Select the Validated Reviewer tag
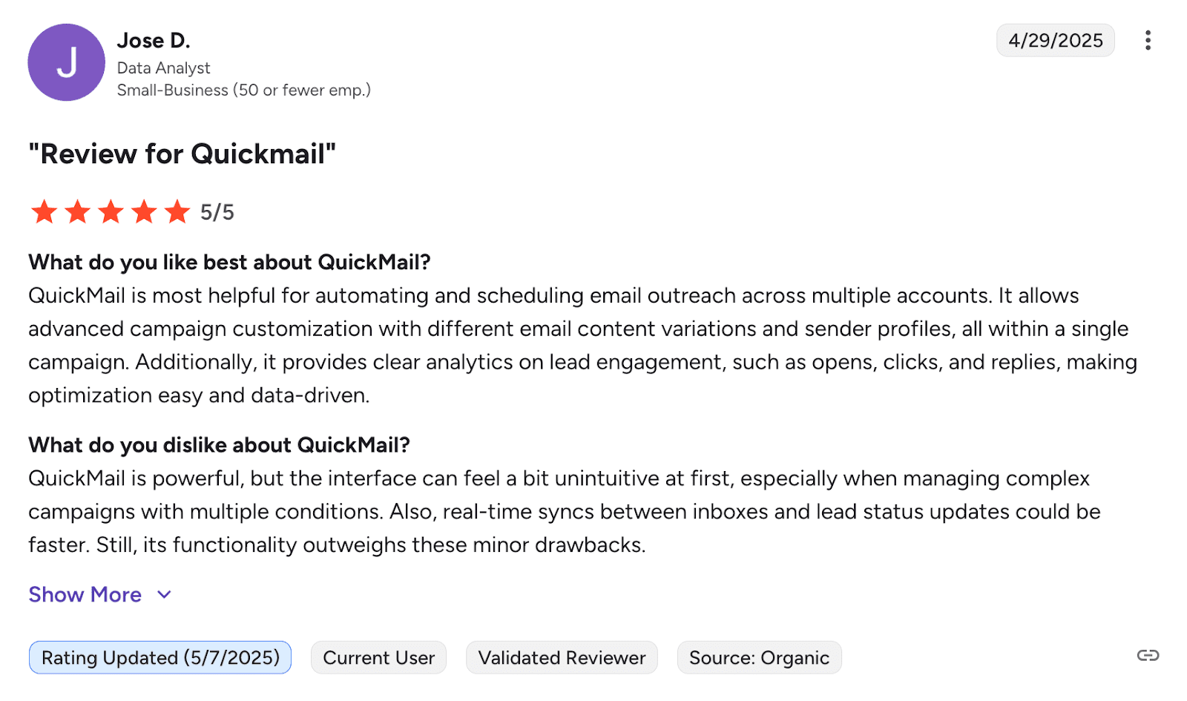 click(x=562, y=657)
